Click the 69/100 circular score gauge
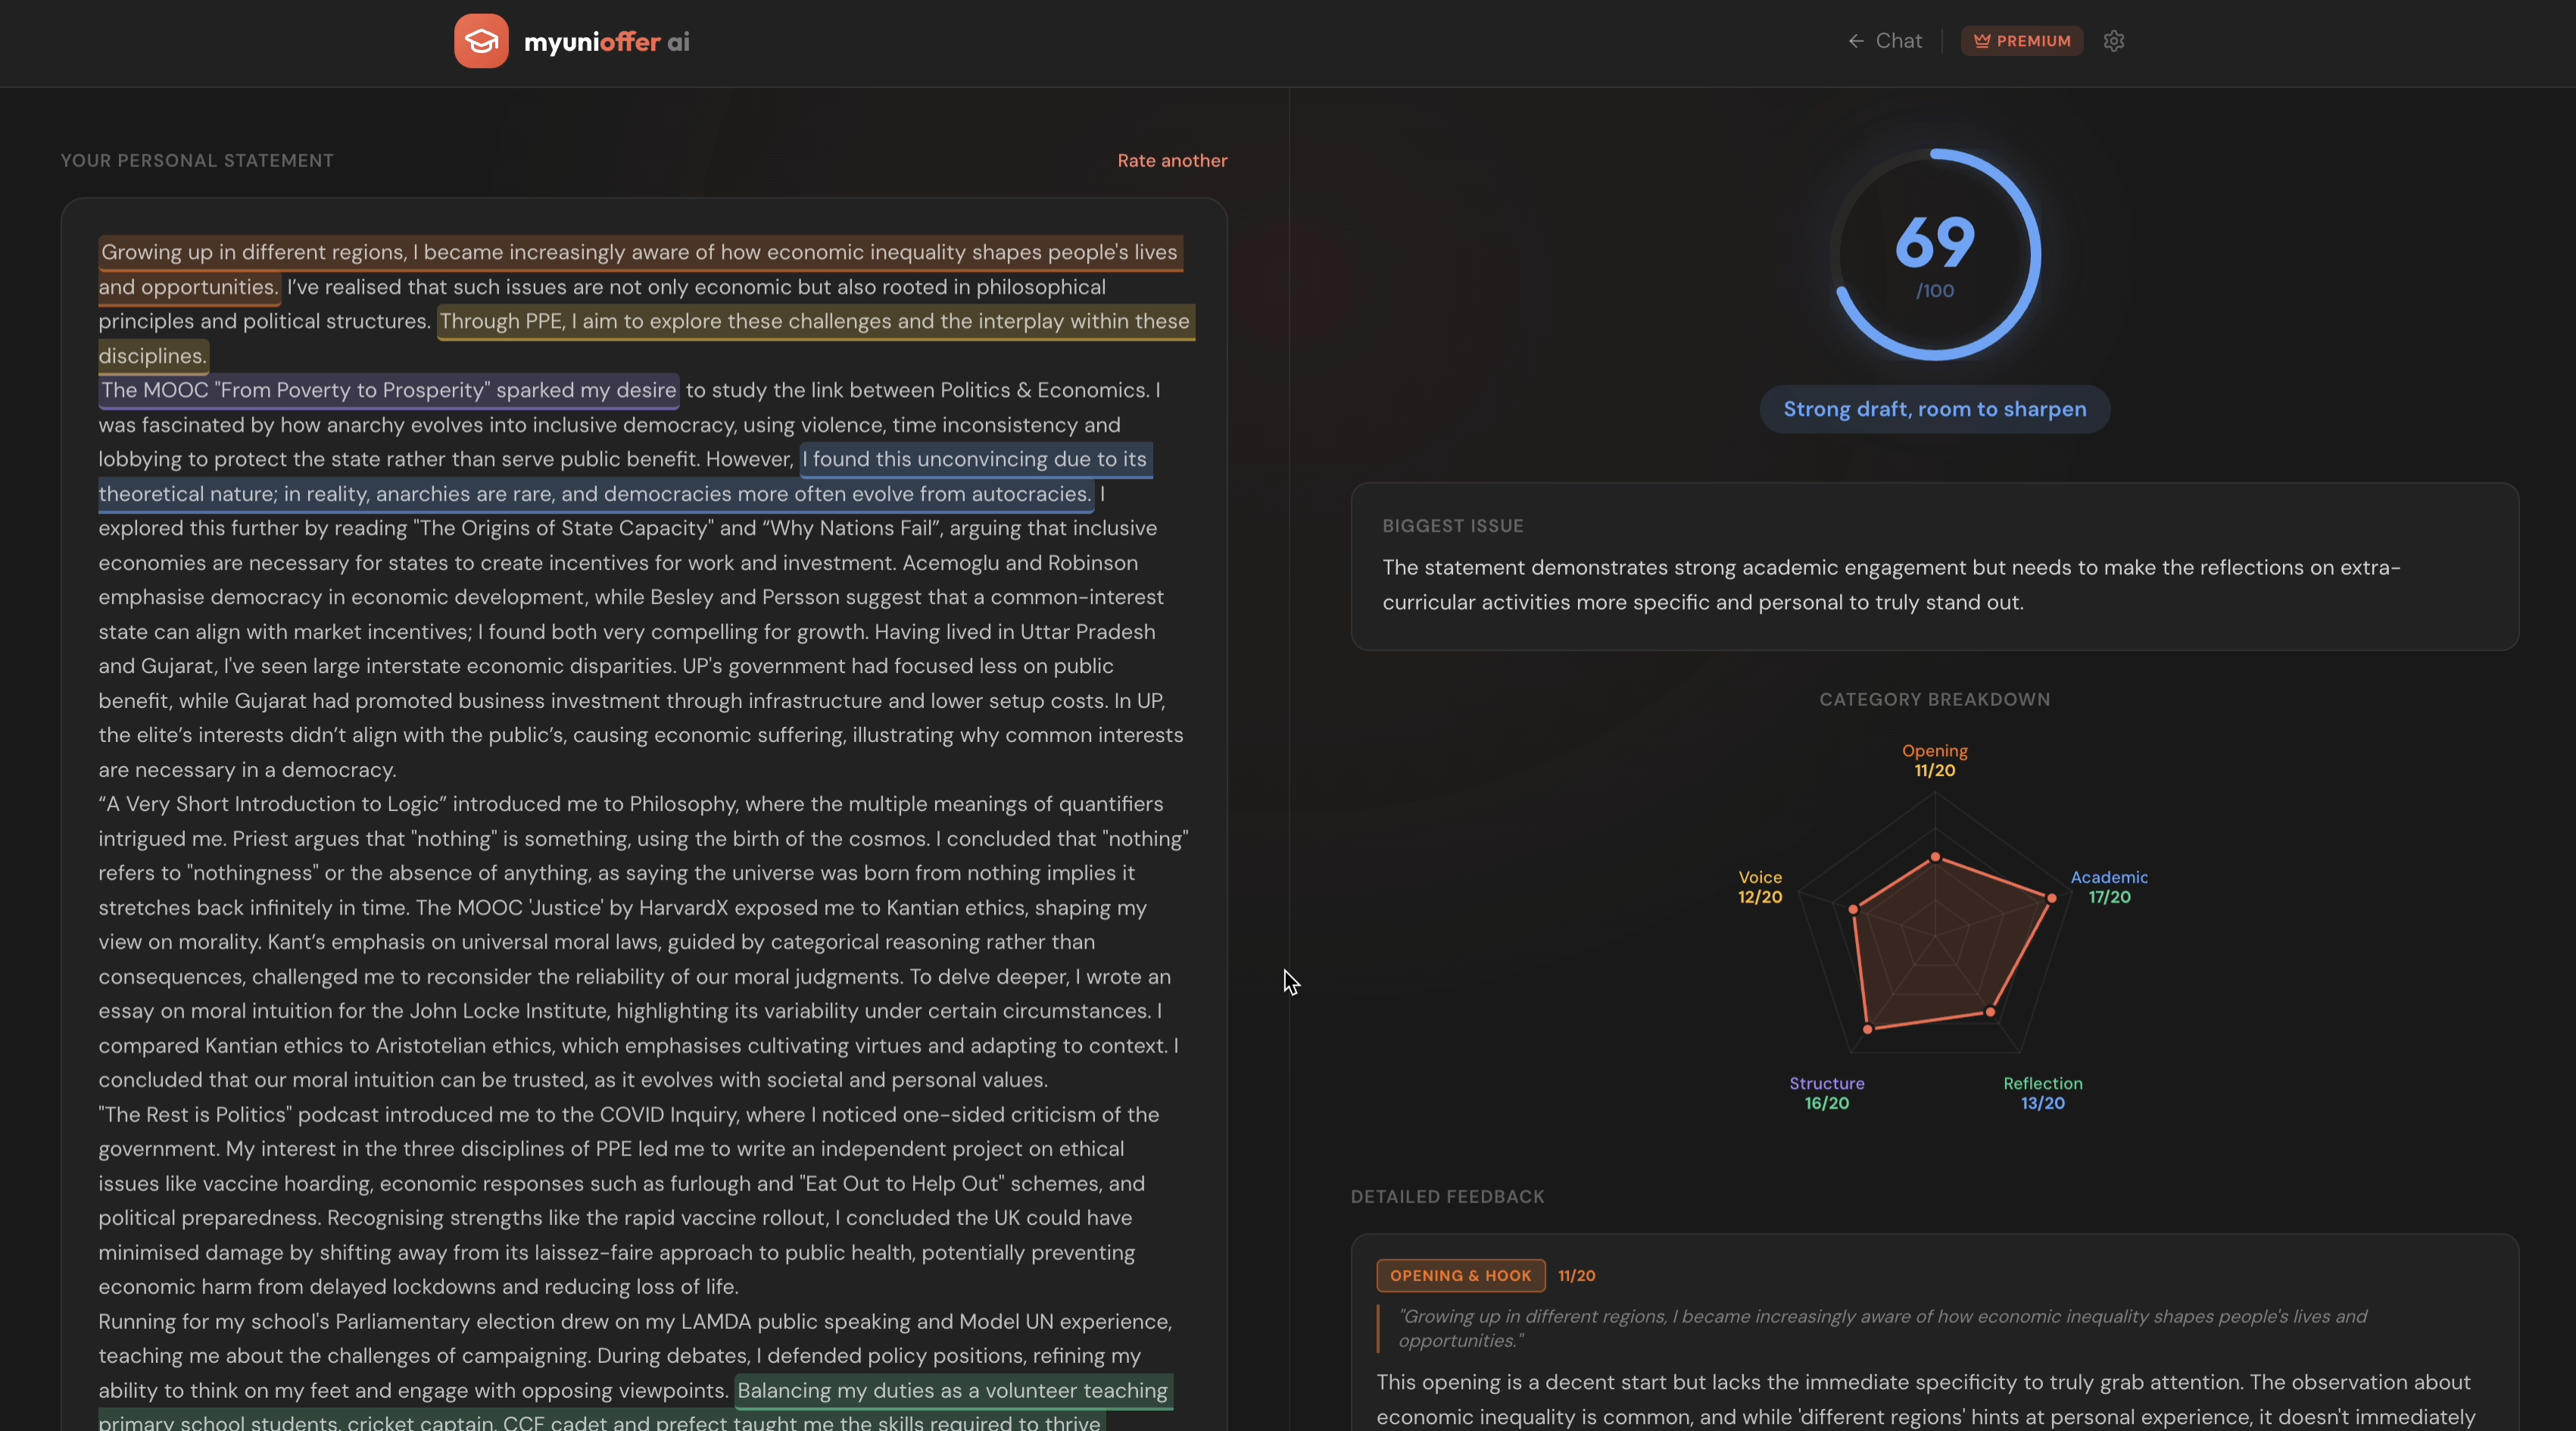 [1935, 255]
